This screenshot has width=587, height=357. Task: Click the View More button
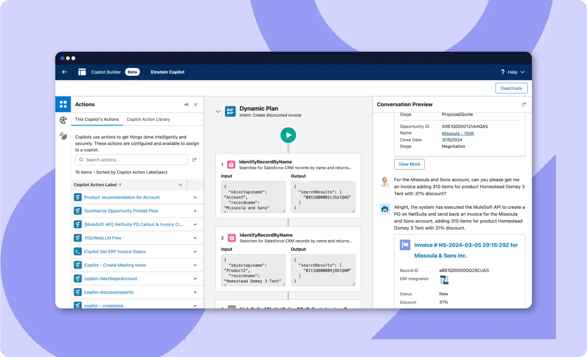tap(409, 164)
